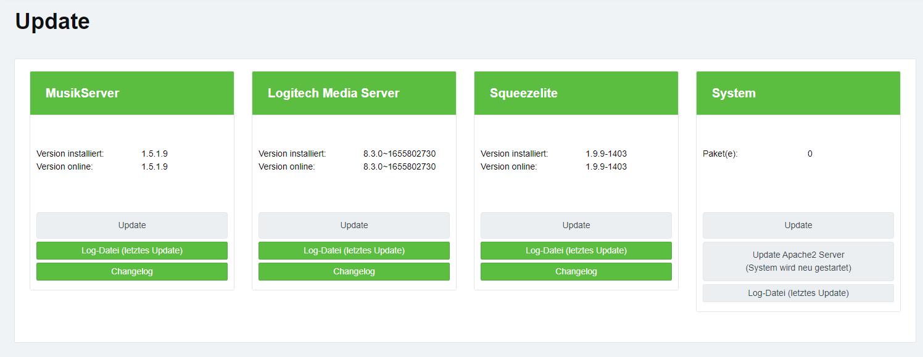Open the System Log-Datei (letztes Update)
Viewport: 923px width, 357px height.
tap(798, 293)
